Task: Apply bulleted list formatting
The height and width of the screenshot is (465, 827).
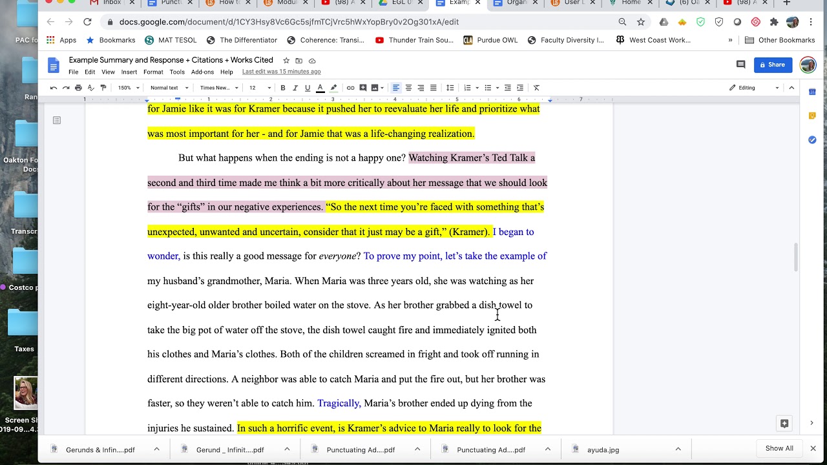Action: point(488,88)
